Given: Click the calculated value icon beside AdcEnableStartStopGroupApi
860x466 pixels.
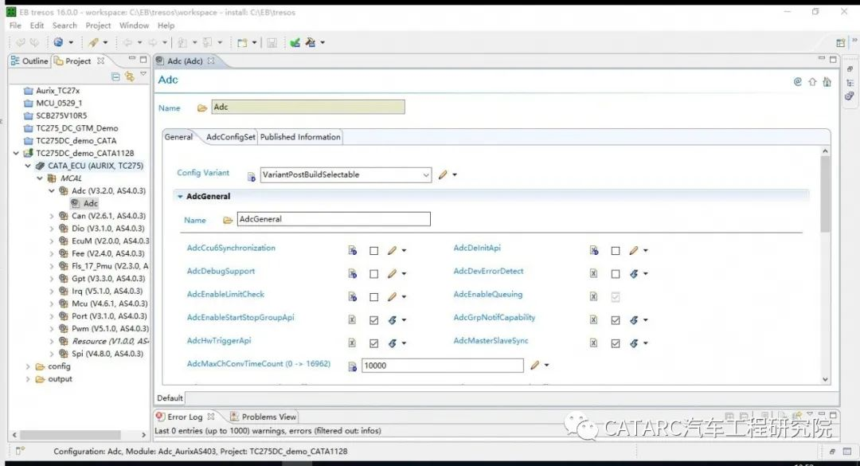Looking at the screenshot, I should click(392, 320).
